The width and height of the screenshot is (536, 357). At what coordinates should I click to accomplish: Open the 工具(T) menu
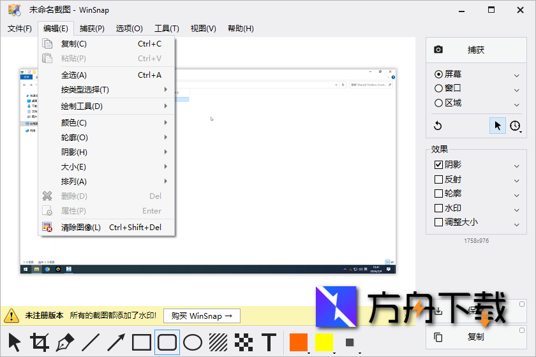167,28
